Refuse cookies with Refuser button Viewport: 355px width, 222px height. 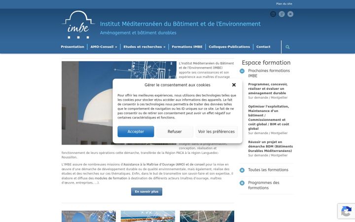(x=175, y=132)
